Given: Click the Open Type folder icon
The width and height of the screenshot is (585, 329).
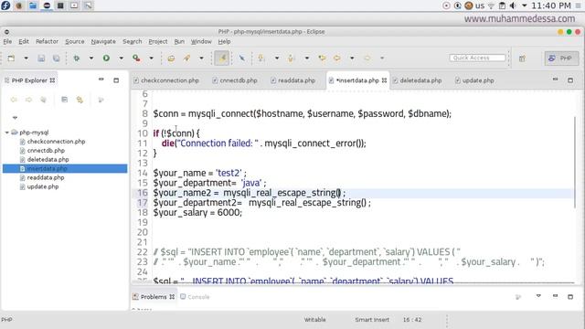Looking at the screenshot, I should (171, 58).
